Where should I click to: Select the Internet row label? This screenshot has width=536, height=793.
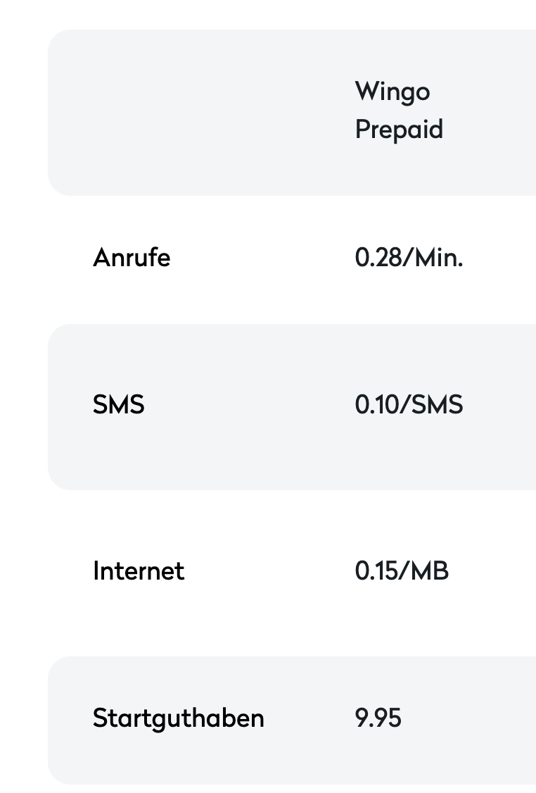click(139, 570)
